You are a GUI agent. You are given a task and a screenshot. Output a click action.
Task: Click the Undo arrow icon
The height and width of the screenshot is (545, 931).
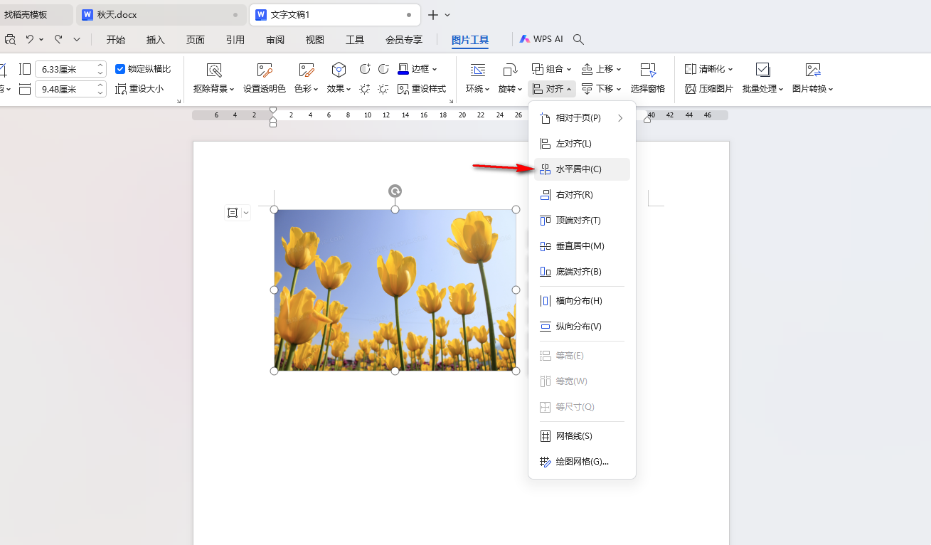point(30,40)
